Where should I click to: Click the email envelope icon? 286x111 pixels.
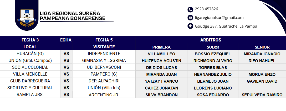(190, 18)
